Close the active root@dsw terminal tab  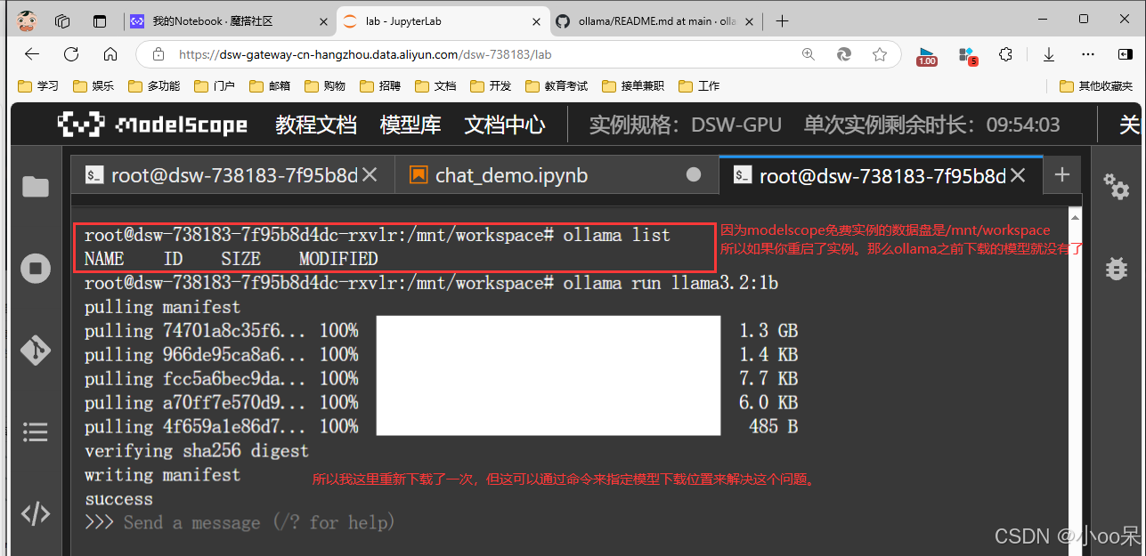(x=1020, y=175)
